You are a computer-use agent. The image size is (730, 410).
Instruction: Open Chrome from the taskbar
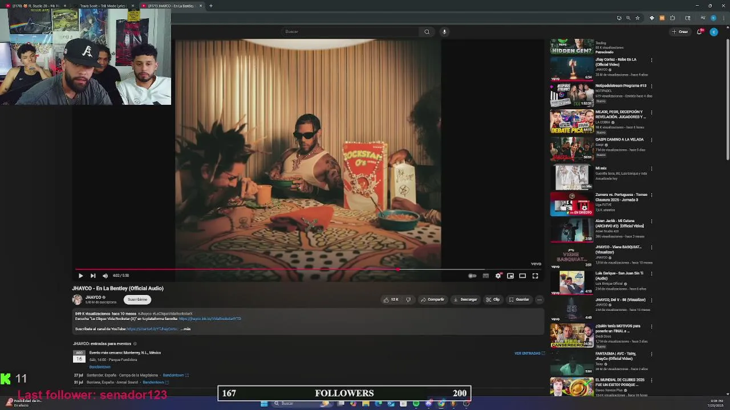441,404
